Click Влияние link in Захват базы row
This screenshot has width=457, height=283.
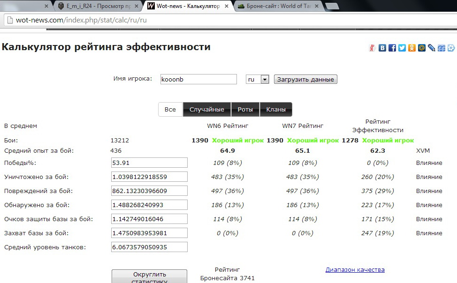429,233
